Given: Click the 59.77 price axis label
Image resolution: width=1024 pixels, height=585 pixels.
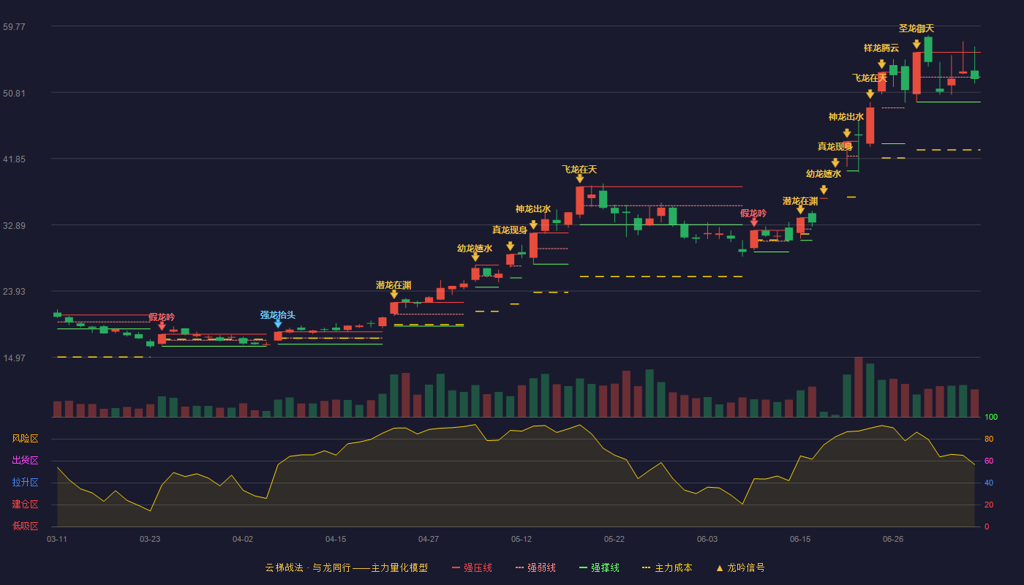Looking at the screenshot, I should pyautogui.click(x=14, y=26).
